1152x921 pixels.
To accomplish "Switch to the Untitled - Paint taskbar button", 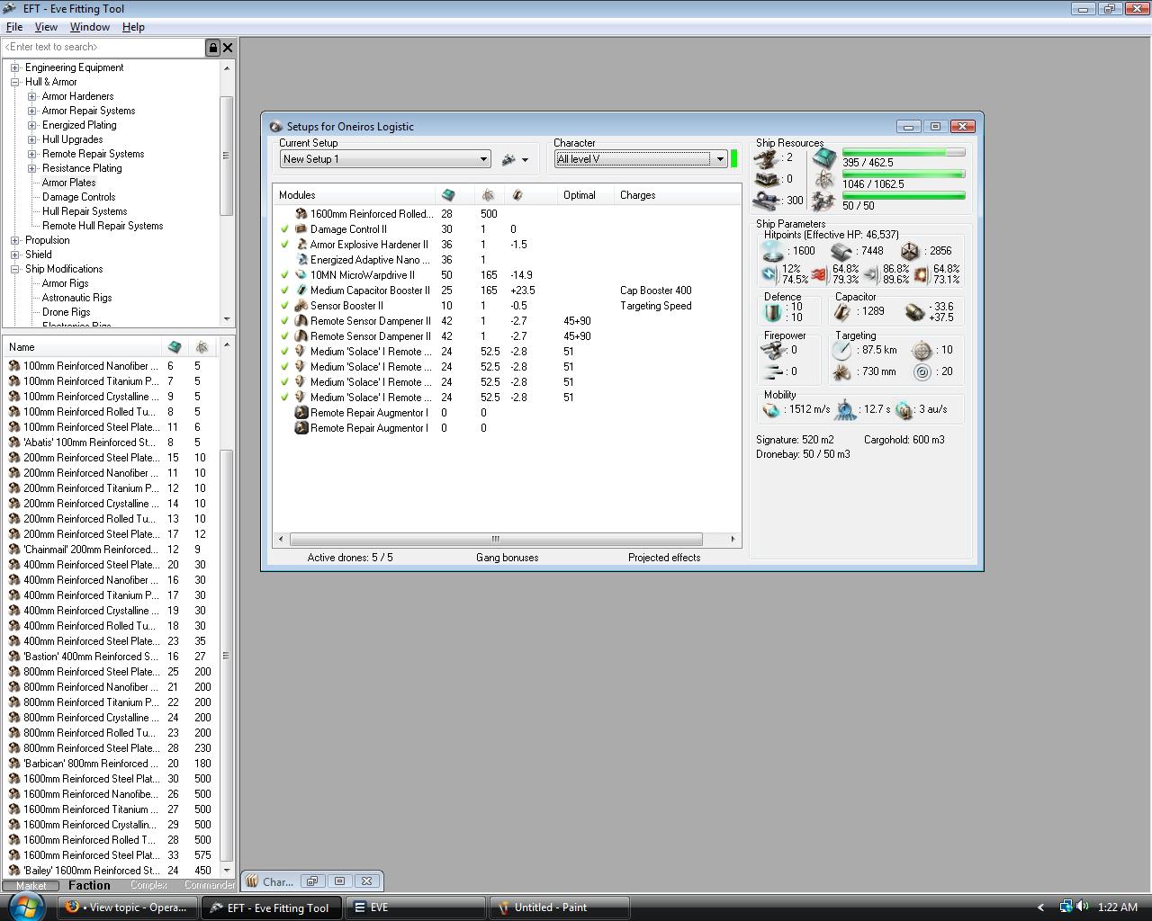I will pos(558,908).
